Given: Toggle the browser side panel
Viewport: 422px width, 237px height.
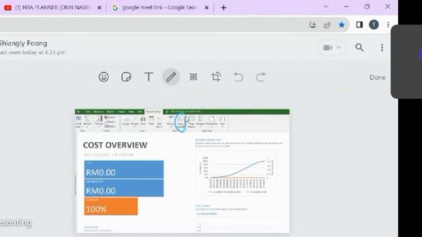Looking at the screenshot, I should point(359,25).
